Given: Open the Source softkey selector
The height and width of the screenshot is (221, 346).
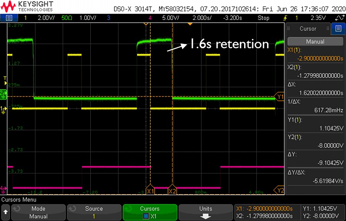Looking at the screenshot, I should (94, 212).
